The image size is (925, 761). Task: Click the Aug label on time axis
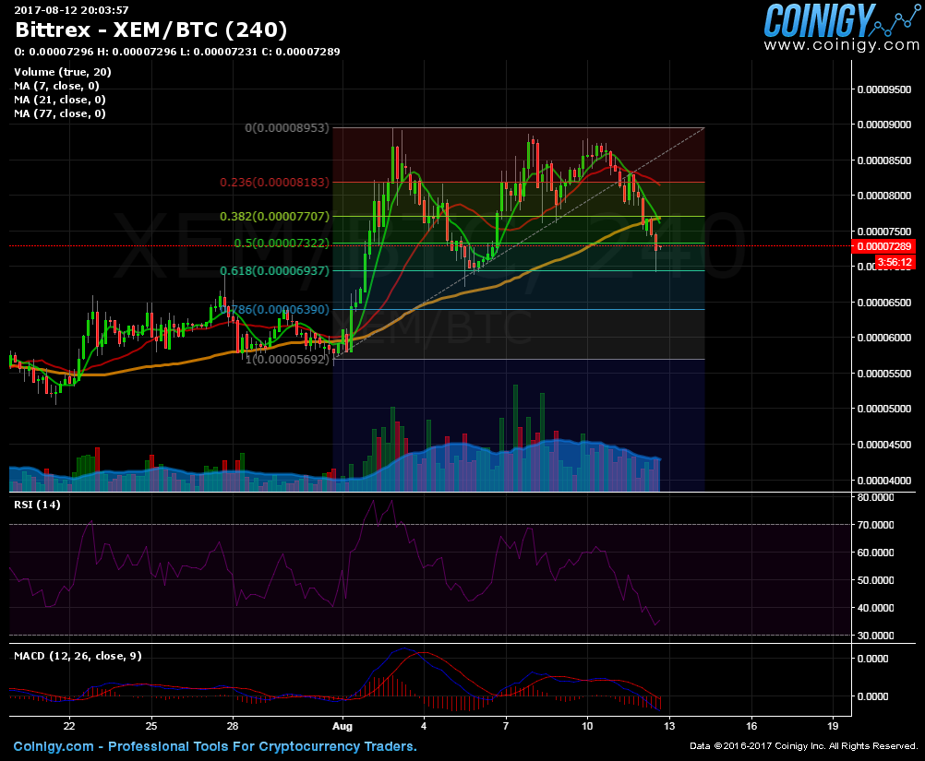[x=342, y=726]
